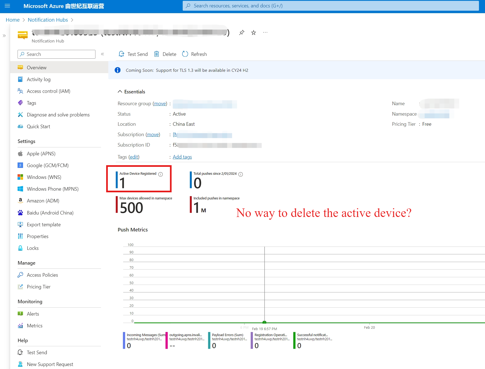Click the green chart marker point
Image resolution: width=485 pixels, height=369 pixels.
point(264,322)
